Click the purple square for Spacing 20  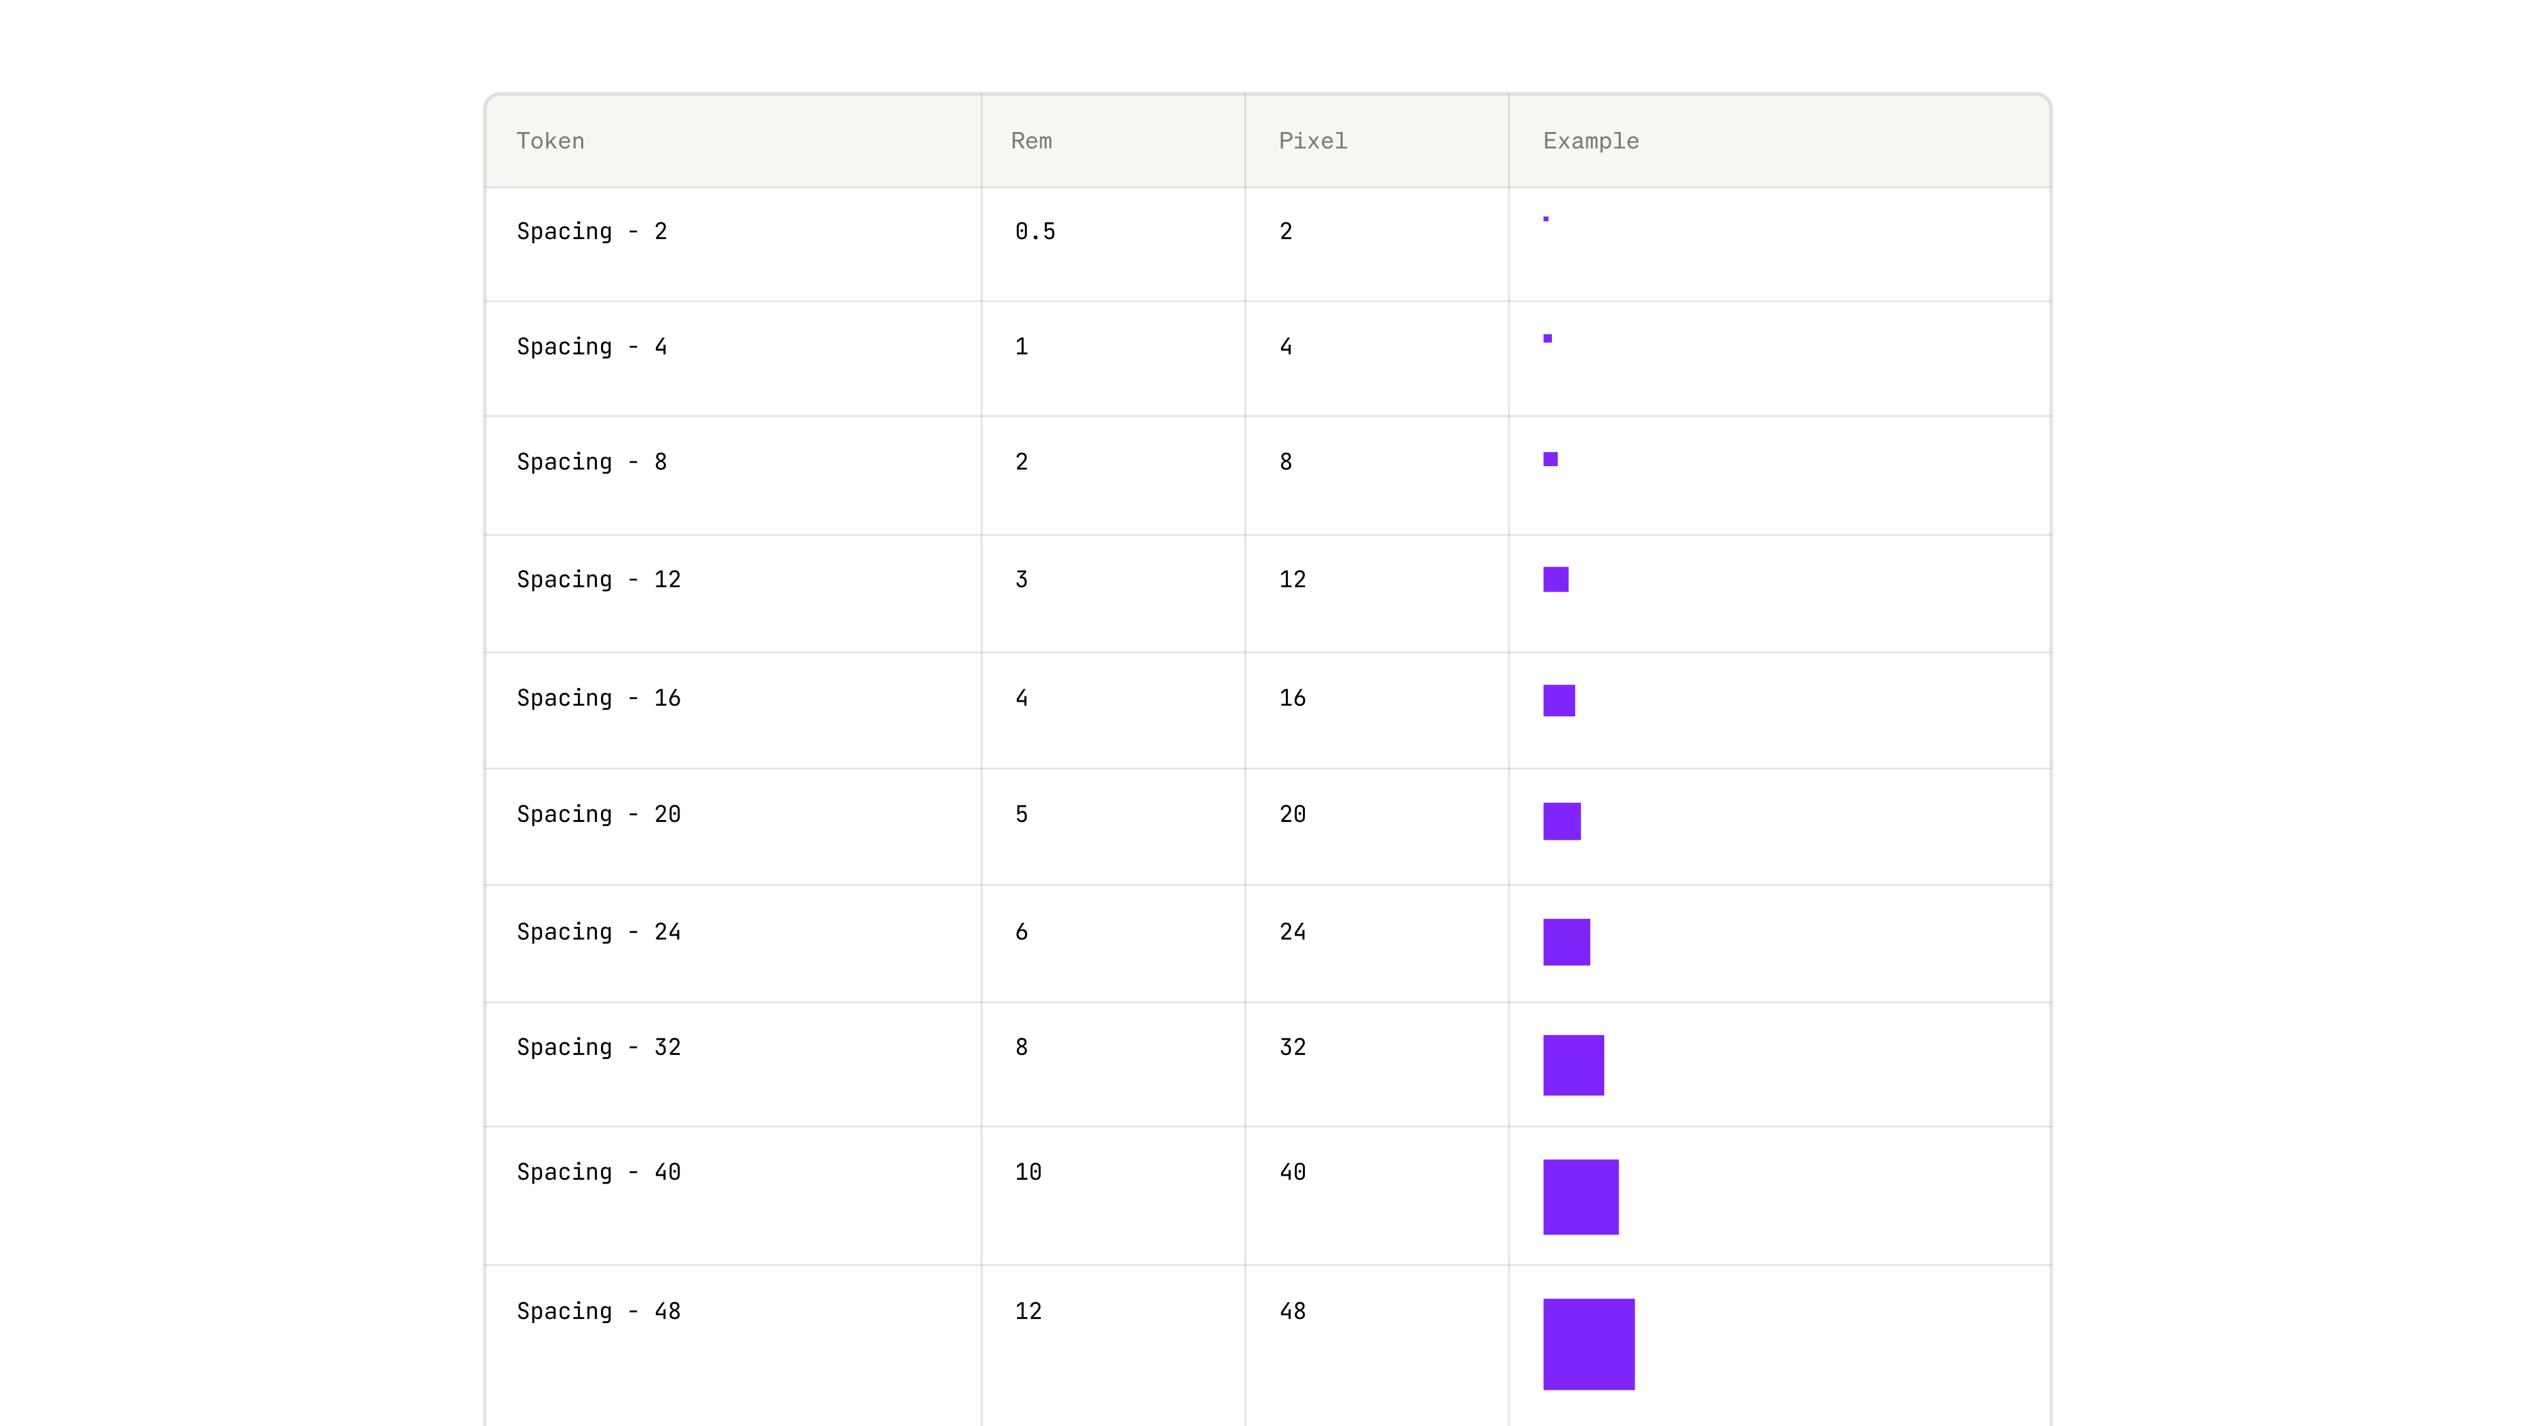click(1561, 821)
